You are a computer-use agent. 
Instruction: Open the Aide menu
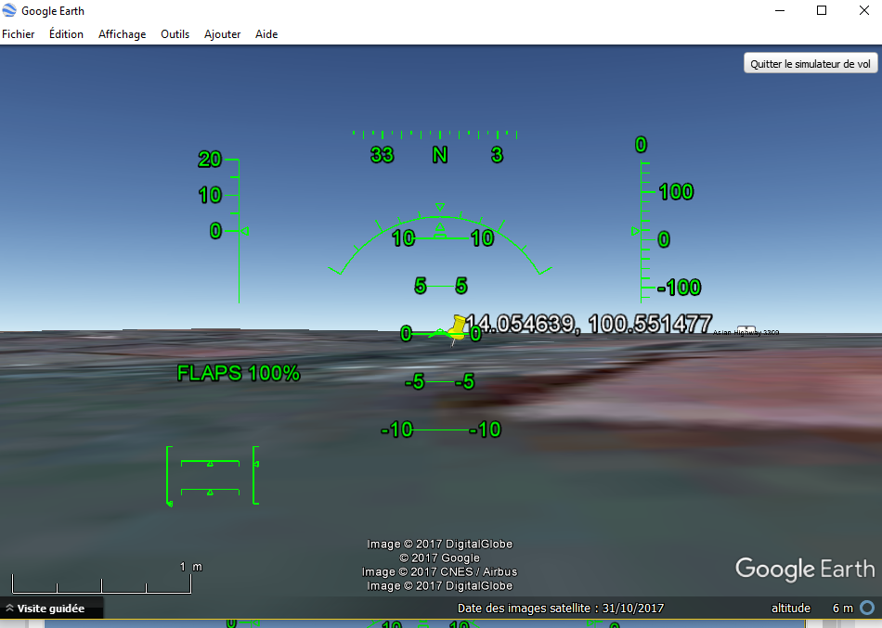(x=266, y=34)
